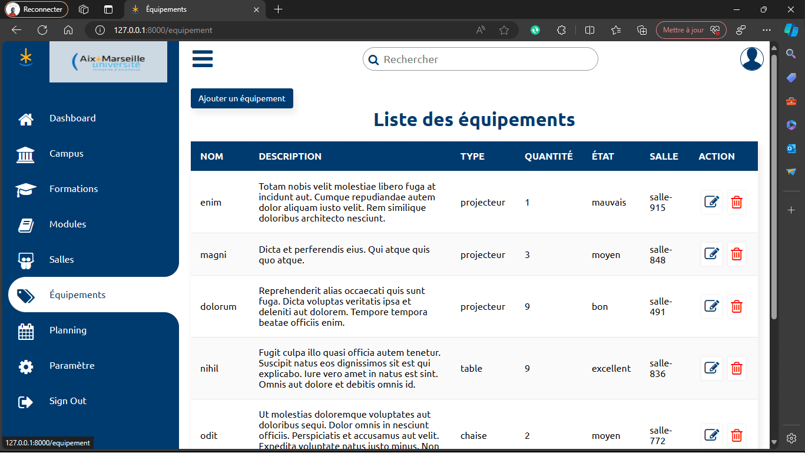This screenshot has width=805, height=453.
Task: Open edit form for dolorum
Action: [x=711, y=306]
